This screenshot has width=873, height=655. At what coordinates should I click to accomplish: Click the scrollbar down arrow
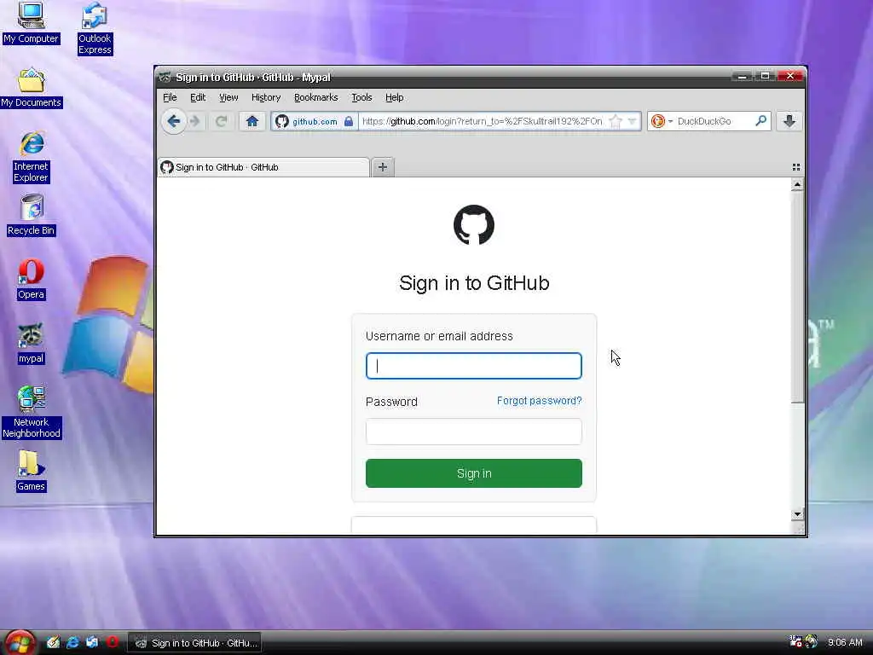797,514
